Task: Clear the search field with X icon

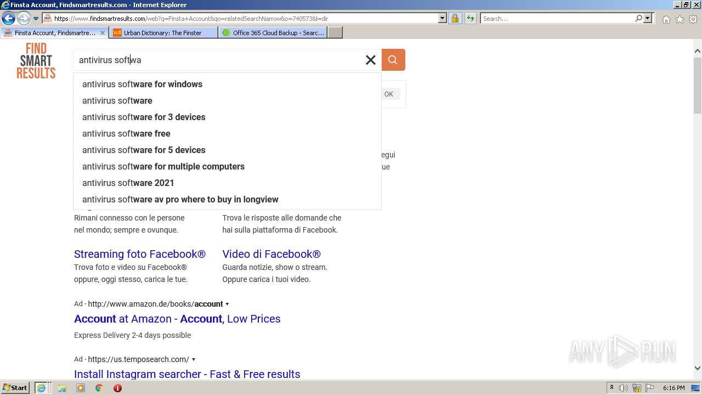Action: click(x=371, y=60)
